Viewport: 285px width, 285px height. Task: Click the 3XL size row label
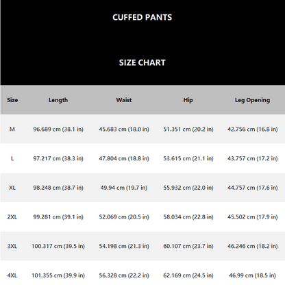(x=12, y=246)
